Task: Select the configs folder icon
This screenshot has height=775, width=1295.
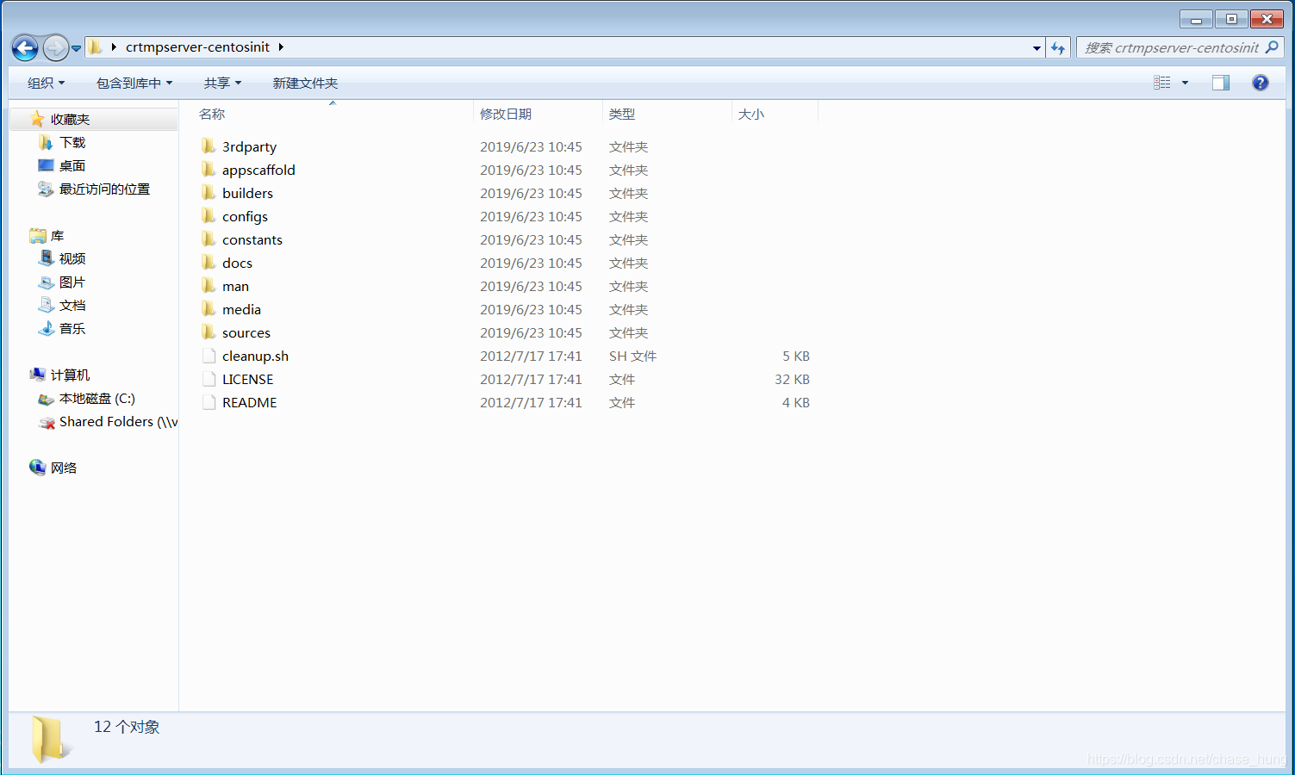Action: pos(209,216)
